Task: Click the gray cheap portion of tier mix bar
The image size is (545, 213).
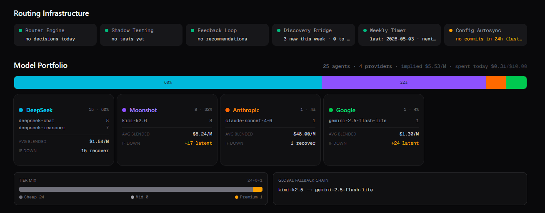Action: (x=136, y=189)
